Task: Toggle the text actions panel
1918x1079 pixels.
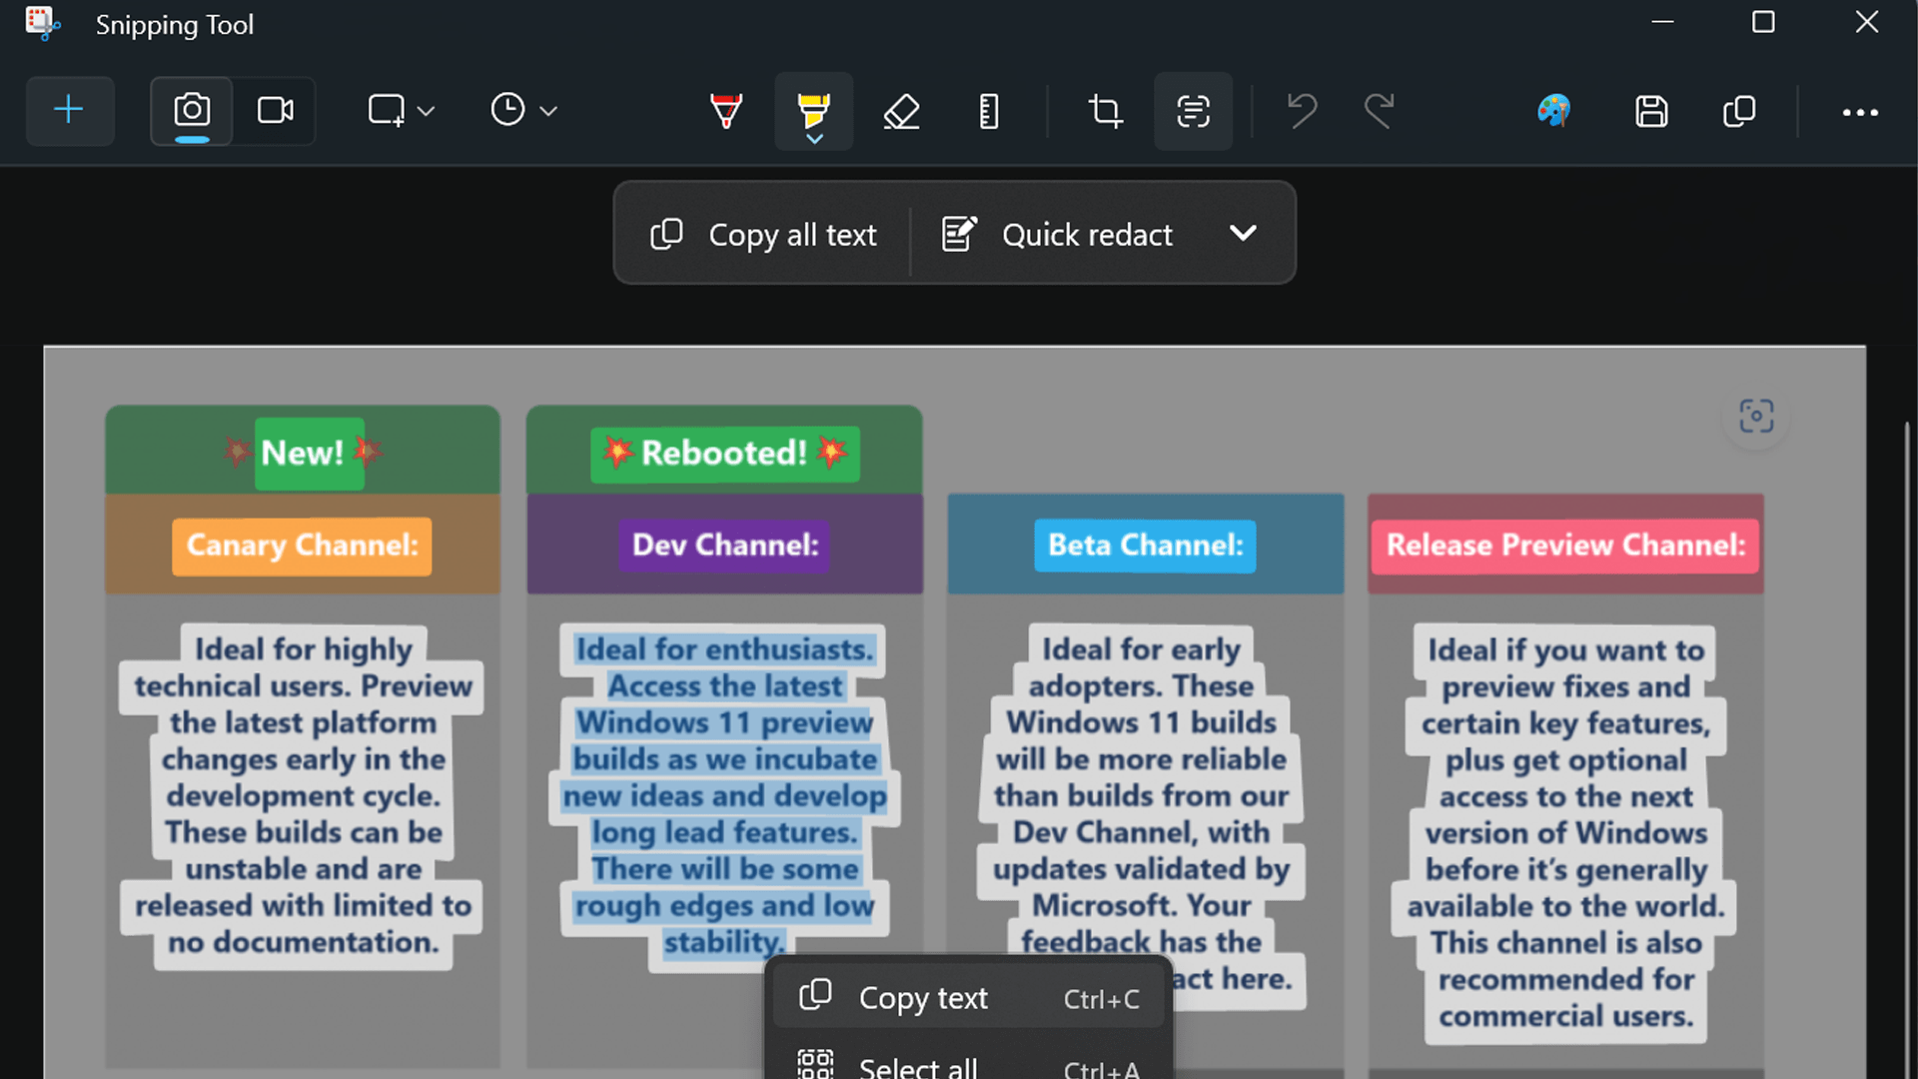Action: point(1193,111)
